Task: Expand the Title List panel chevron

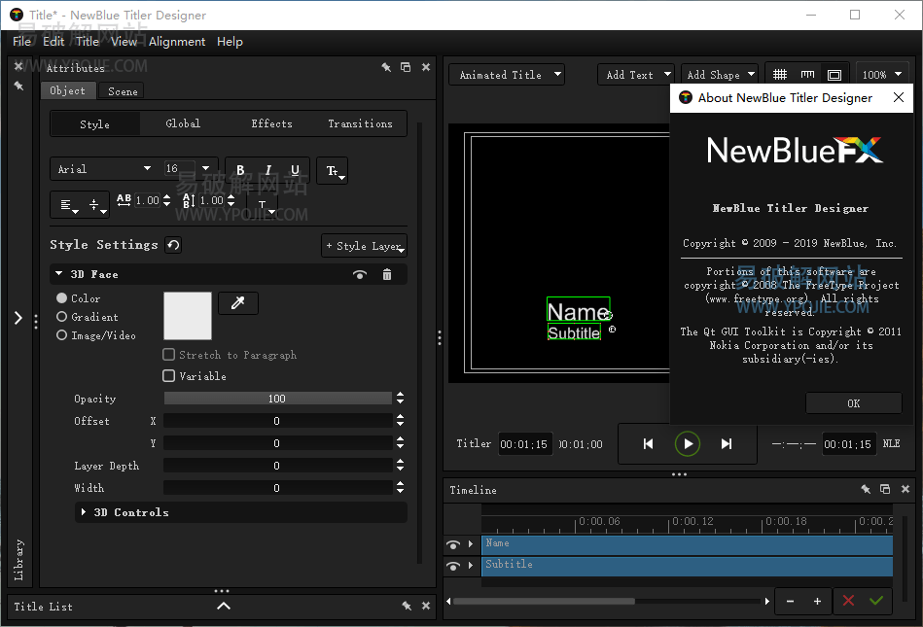Action: [x=224, y=606]
